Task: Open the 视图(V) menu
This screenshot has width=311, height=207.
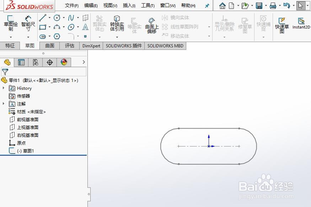Action: click(110, 6)
